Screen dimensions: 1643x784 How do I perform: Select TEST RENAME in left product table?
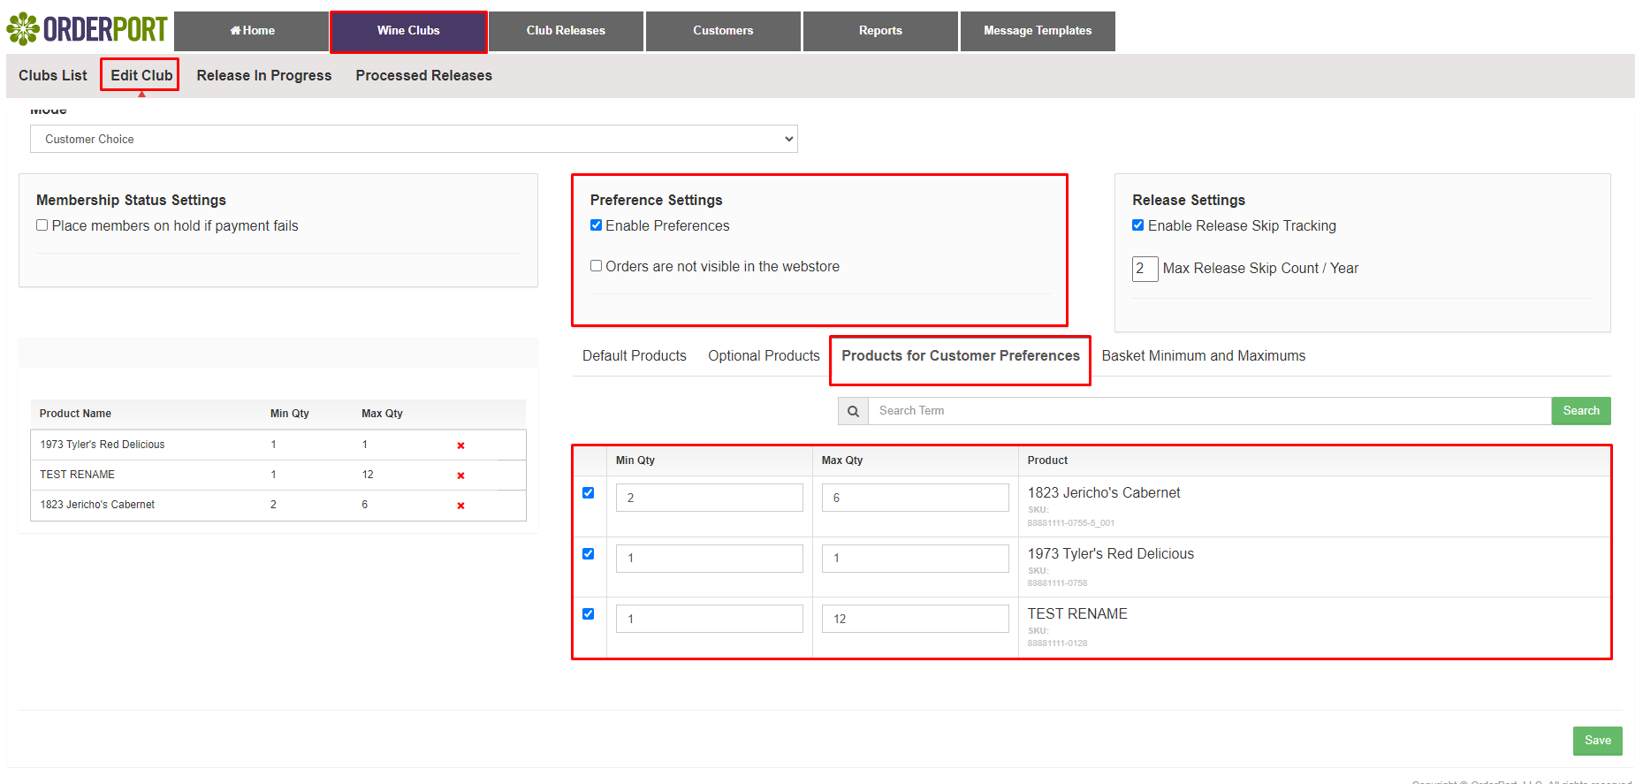[77, 475]
